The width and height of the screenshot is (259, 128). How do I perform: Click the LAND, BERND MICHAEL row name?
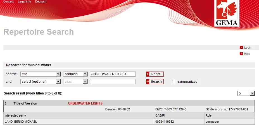21,122
